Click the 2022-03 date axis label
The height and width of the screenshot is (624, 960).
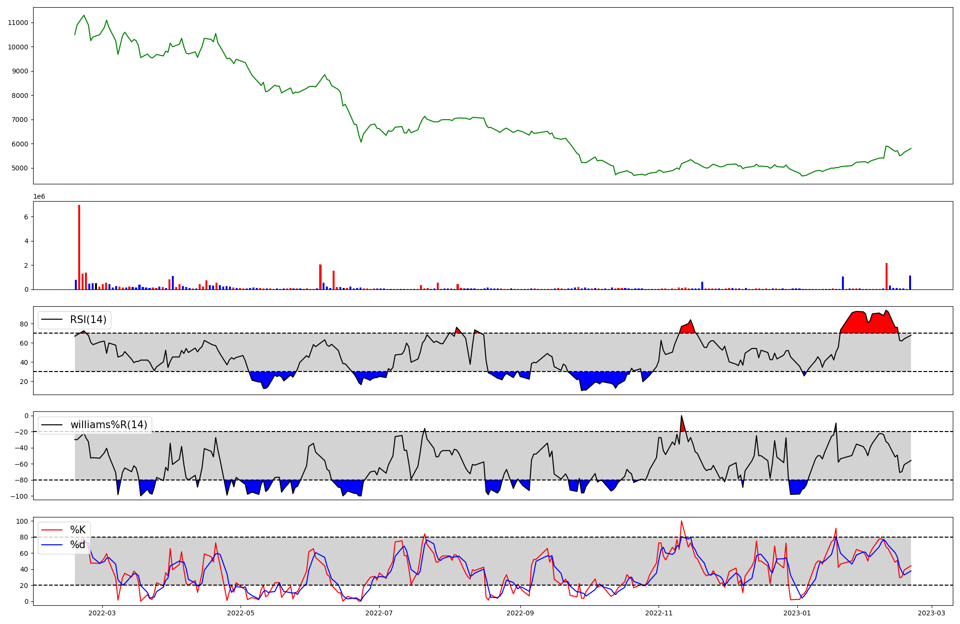point(102,613)
